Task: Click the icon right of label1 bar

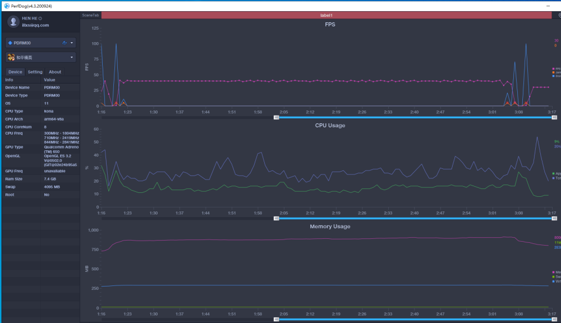Action: pos(559,15)
